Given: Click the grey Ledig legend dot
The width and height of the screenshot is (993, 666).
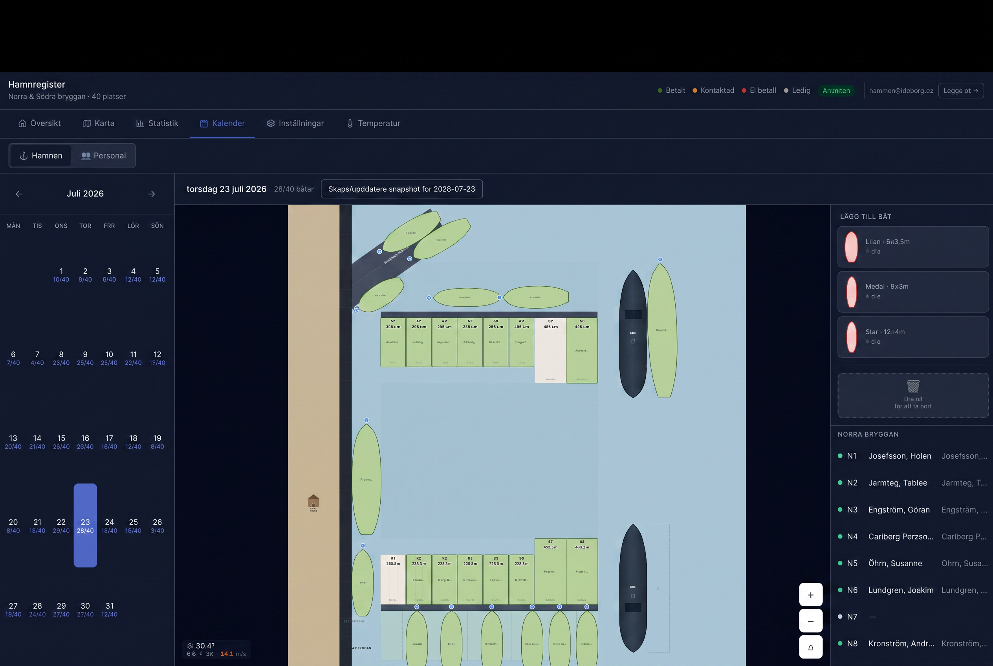Looking at the screenshot, I should tap(786, 90).
